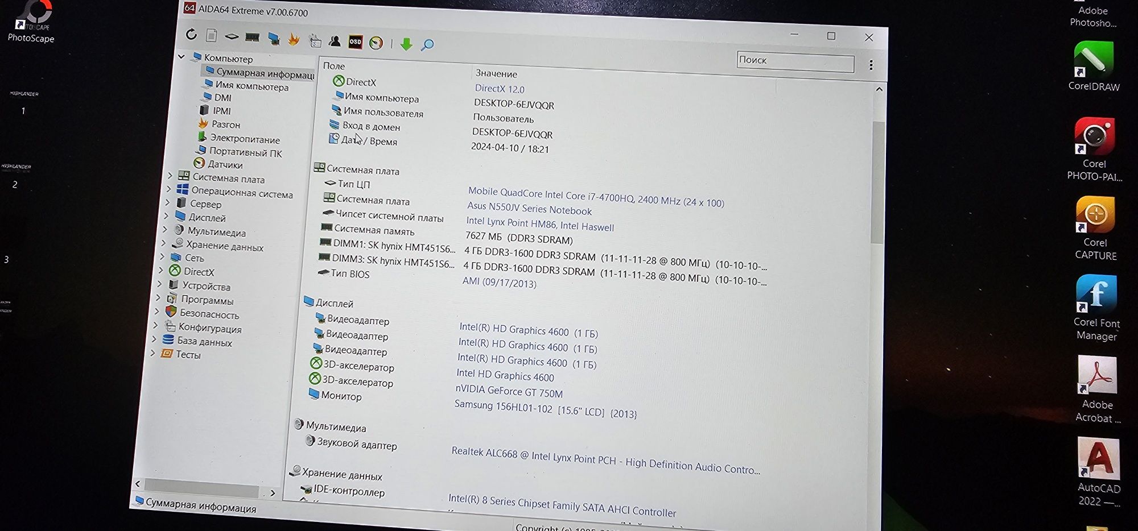Open the Asus N550JV Series Notebook link
The width and height of the screenshot is (1138, 531).
click(x=529, y=208)
